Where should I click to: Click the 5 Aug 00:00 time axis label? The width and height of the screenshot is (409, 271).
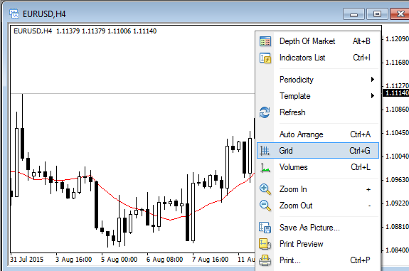coord(119,260)
